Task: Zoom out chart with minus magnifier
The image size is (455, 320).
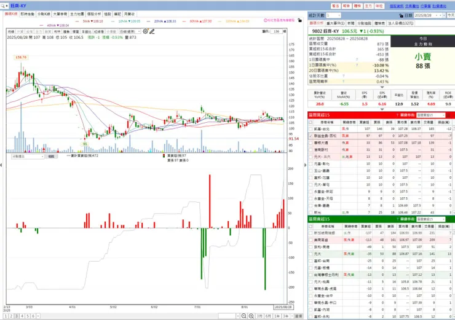Action: pyautogui.click(x=243, y=316)
